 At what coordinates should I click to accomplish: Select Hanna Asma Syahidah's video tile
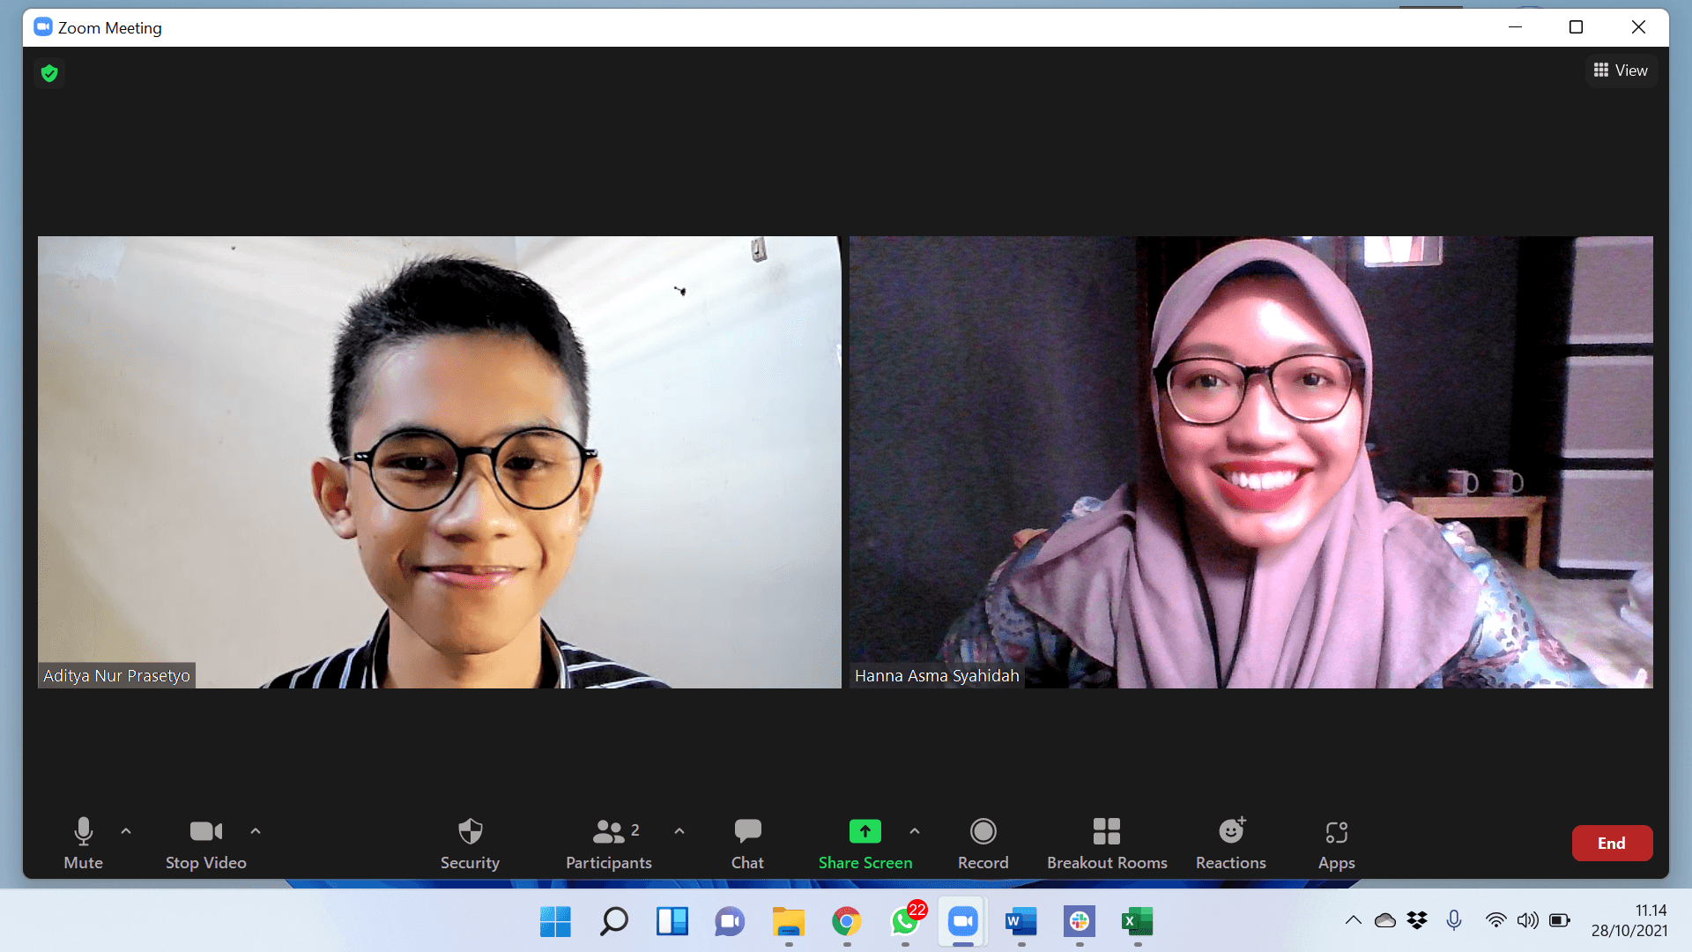tap(1250, 461)
